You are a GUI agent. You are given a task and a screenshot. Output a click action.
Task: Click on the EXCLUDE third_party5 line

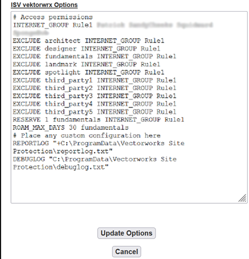pos(95,112)
